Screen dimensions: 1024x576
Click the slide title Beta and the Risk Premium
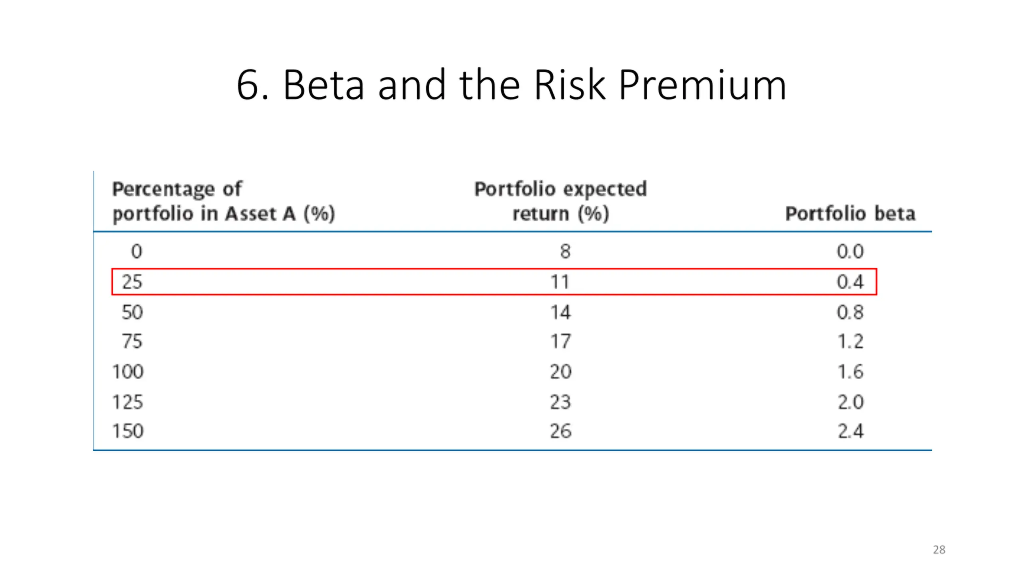coord(512,85)
